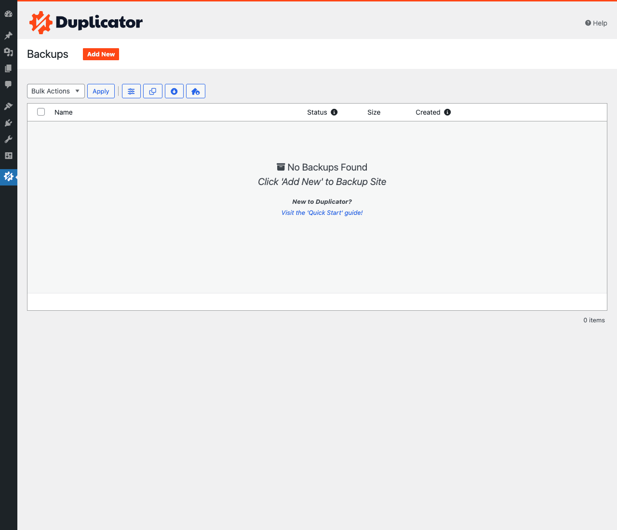This screenshot has height=530, width=617.
Task: Open the Bulk Actions dropdown
Action: [x=56, y=91]
